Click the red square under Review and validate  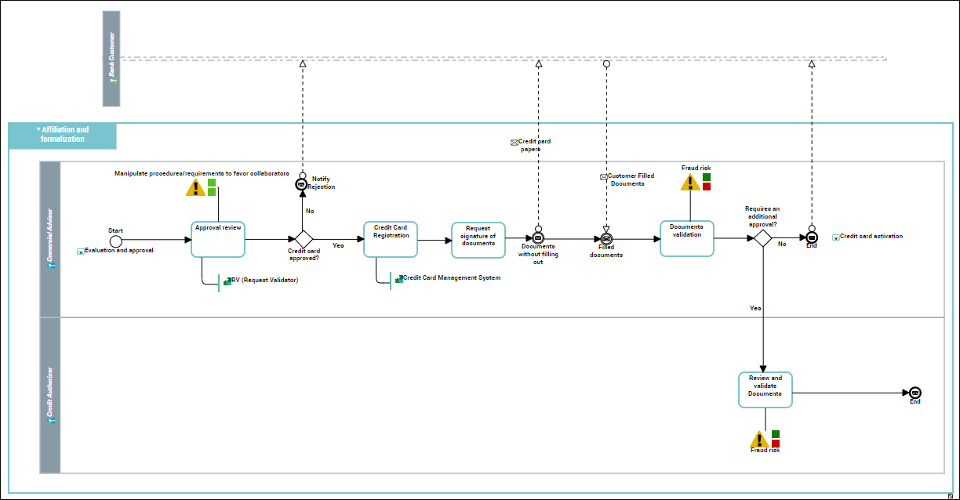pyautogui.click(x=776, y=444)
